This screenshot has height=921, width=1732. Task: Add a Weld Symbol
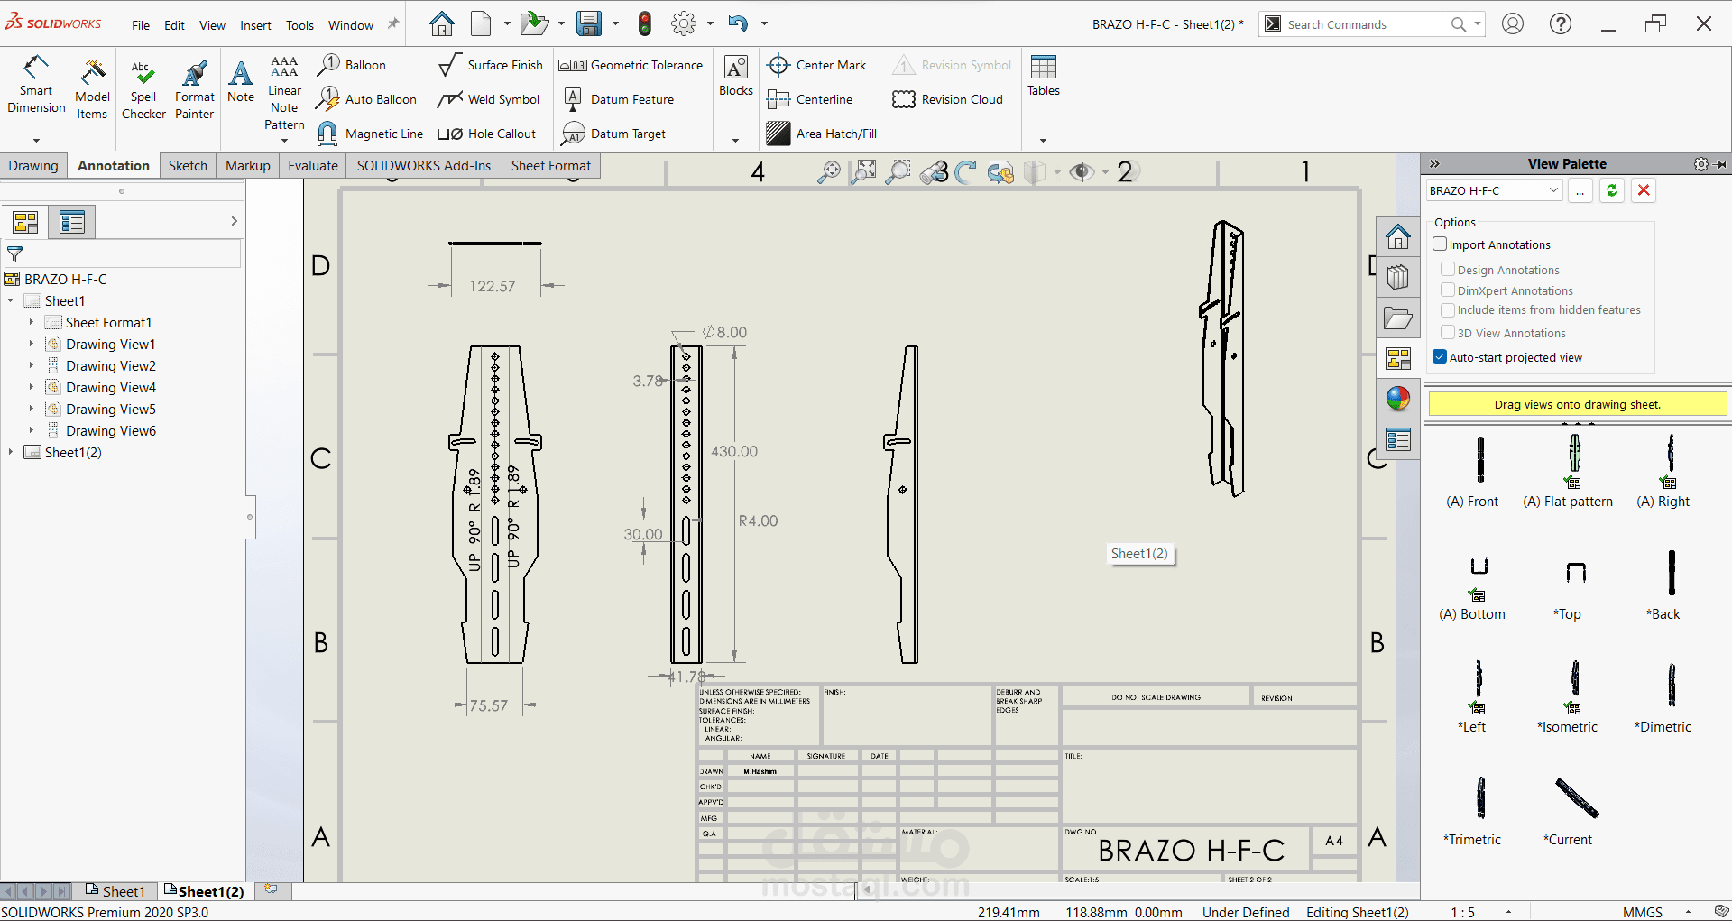tap(488, 99)
